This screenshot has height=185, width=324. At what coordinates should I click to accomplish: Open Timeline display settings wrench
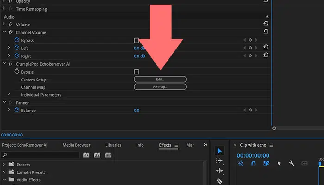point(292,164)
